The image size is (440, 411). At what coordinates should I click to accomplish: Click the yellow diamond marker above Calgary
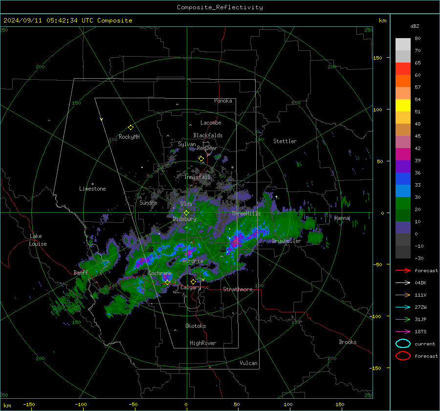[193, 281]
